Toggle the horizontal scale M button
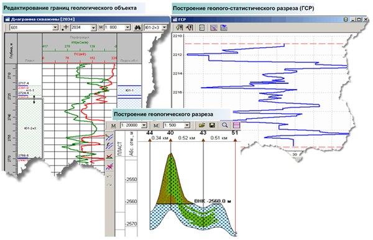Image resolution: width=373 pixels, height=240 pixels. 114,126
